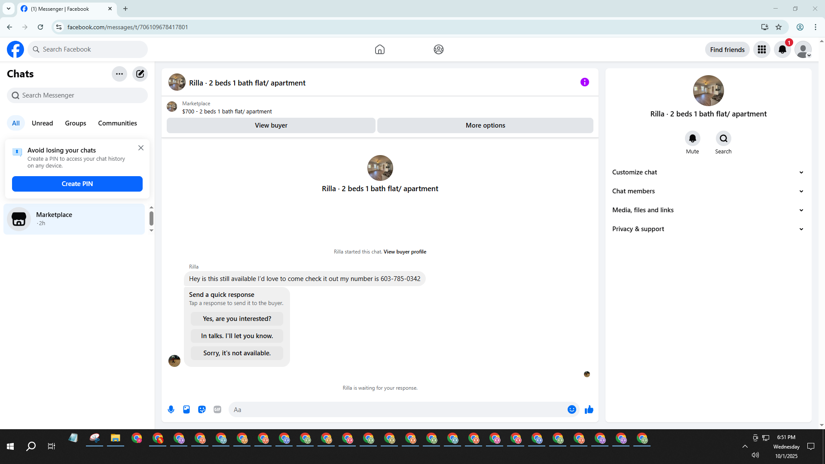
Task: Start a new message with compose icon
Action: click(x=140, y=74)
